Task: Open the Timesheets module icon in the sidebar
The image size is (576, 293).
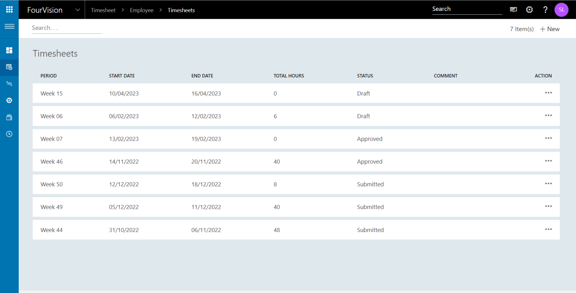Action: click(x=9, y=67)
